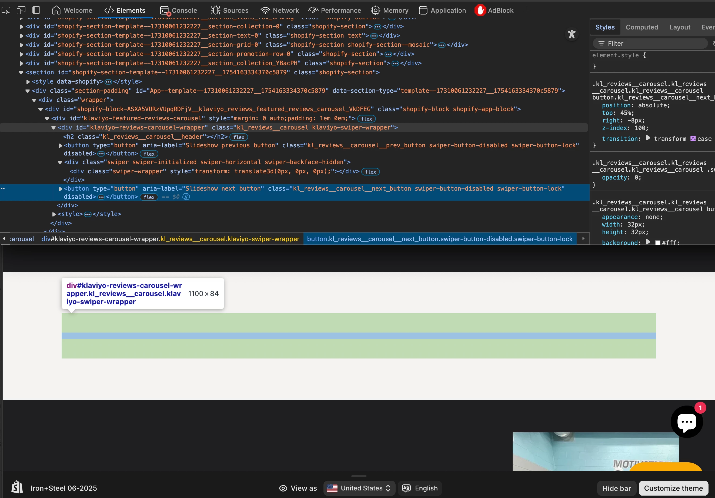Open the #fff background color swatch
The image size is (715, 498).
(658, 243)
